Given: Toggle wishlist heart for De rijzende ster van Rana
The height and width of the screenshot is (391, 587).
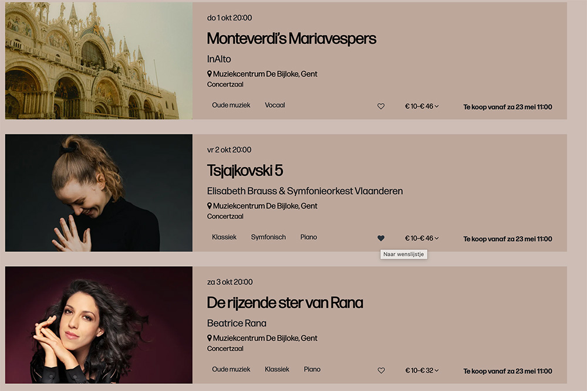Looking at the screenshot, I should [x=381, y=370].
